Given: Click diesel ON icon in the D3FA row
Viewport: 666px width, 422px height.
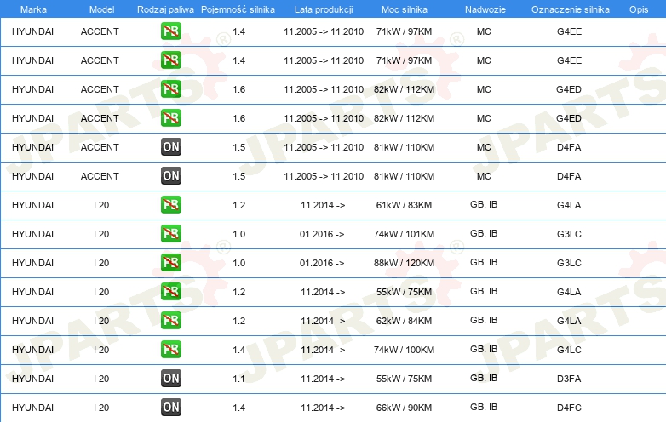Looking at the screenshot, I should 170,379.
